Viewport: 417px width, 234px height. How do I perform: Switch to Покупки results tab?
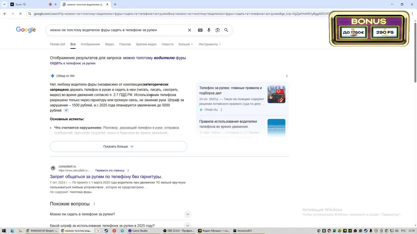click(x=125, y=44)
